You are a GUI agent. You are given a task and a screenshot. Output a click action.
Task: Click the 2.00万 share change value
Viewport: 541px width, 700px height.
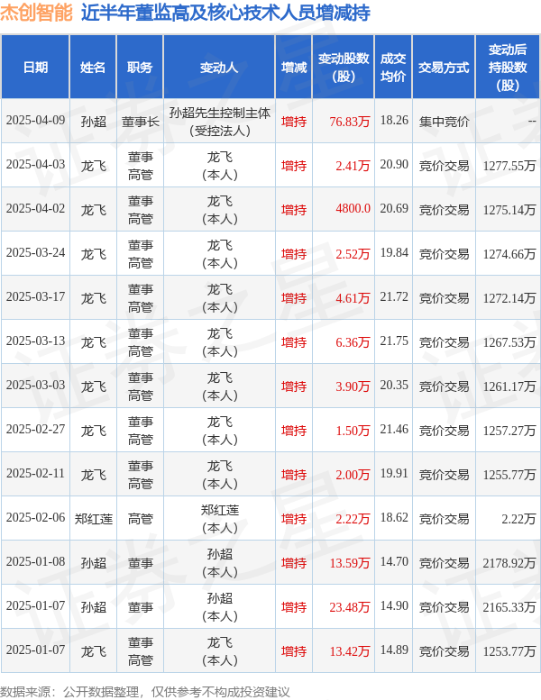(x=353, y=475)
